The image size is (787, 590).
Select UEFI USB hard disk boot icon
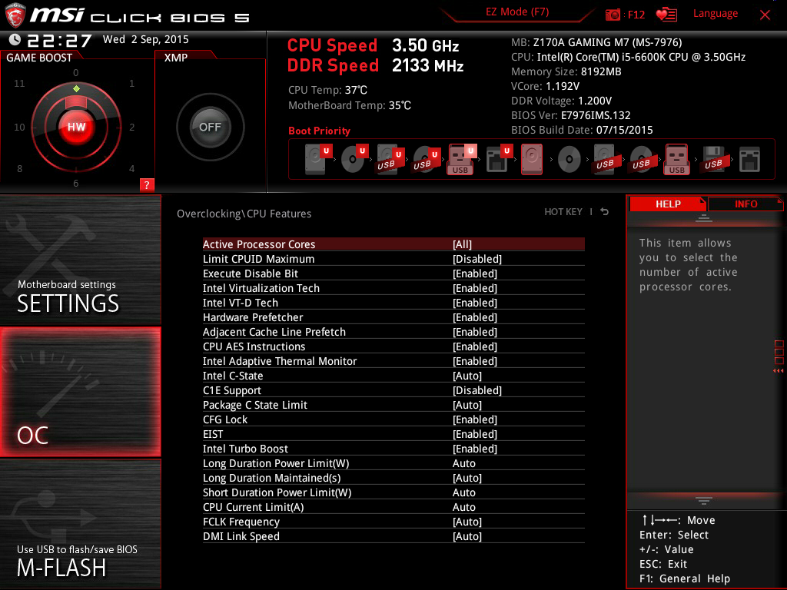point(390,159)
